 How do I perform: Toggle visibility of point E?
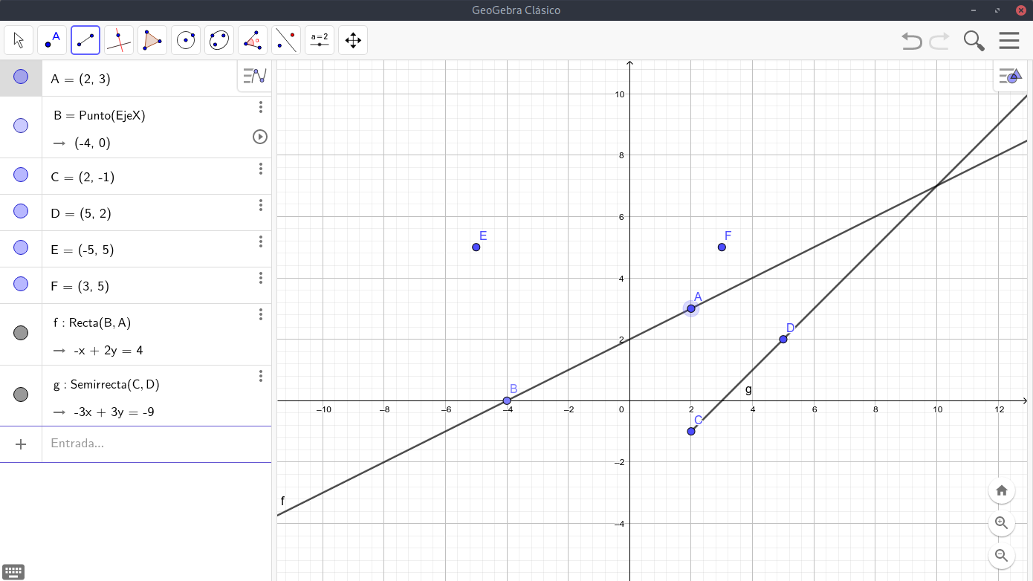[21, 248]
